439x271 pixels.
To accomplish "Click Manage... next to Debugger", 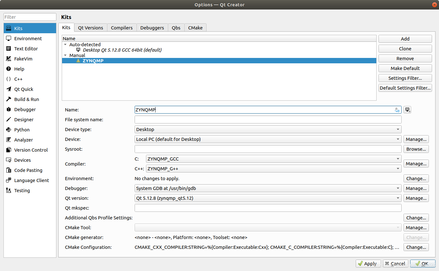I will (x=416, y=188).
